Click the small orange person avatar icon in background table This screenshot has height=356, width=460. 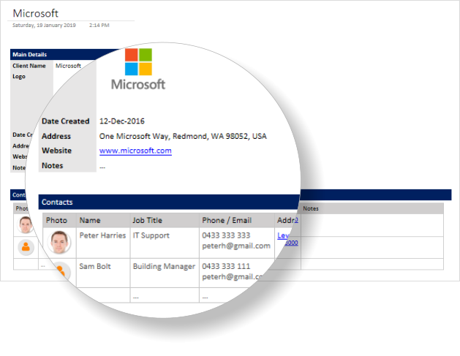[x=26, y=247]
